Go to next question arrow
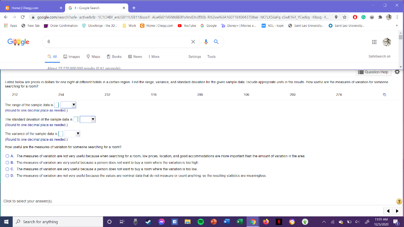Image resolution: width=404 pixels, height=227 pixels. [397, 211]
